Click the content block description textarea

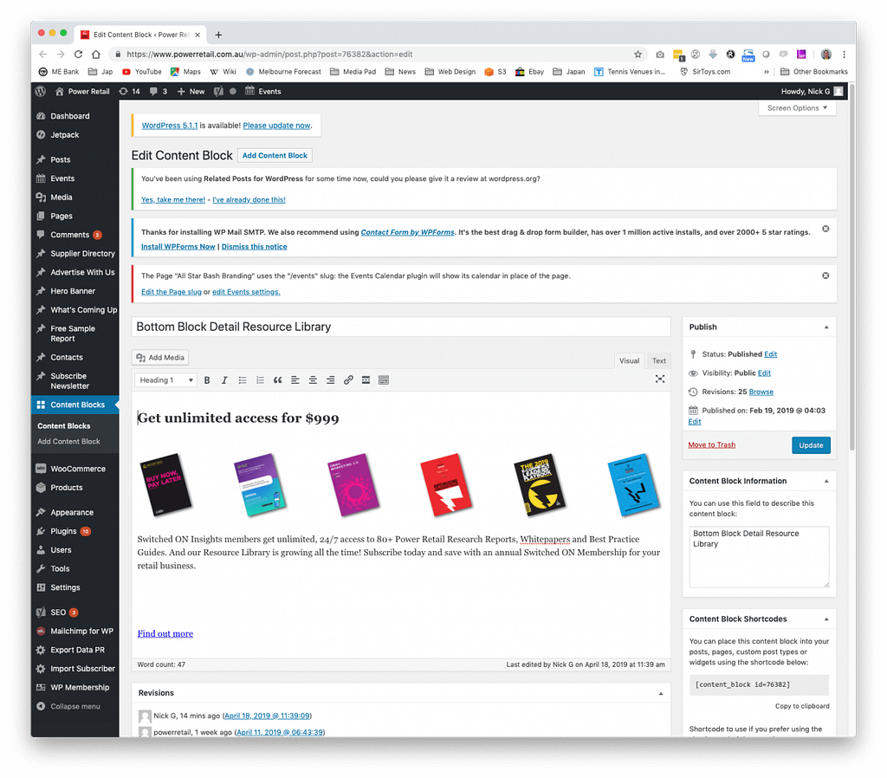(759, 557)
